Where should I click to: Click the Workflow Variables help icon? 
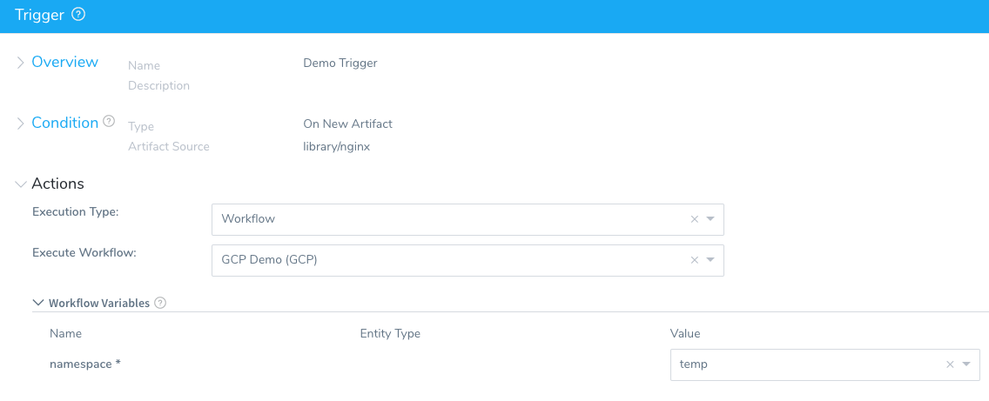pyautogui.click(x=160, y=304)
